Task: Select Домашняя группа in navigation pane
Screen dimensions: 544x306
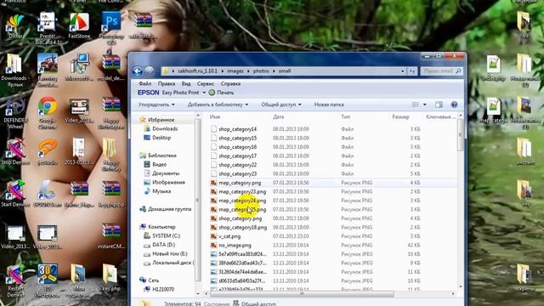Action: [x=169, y=209]
